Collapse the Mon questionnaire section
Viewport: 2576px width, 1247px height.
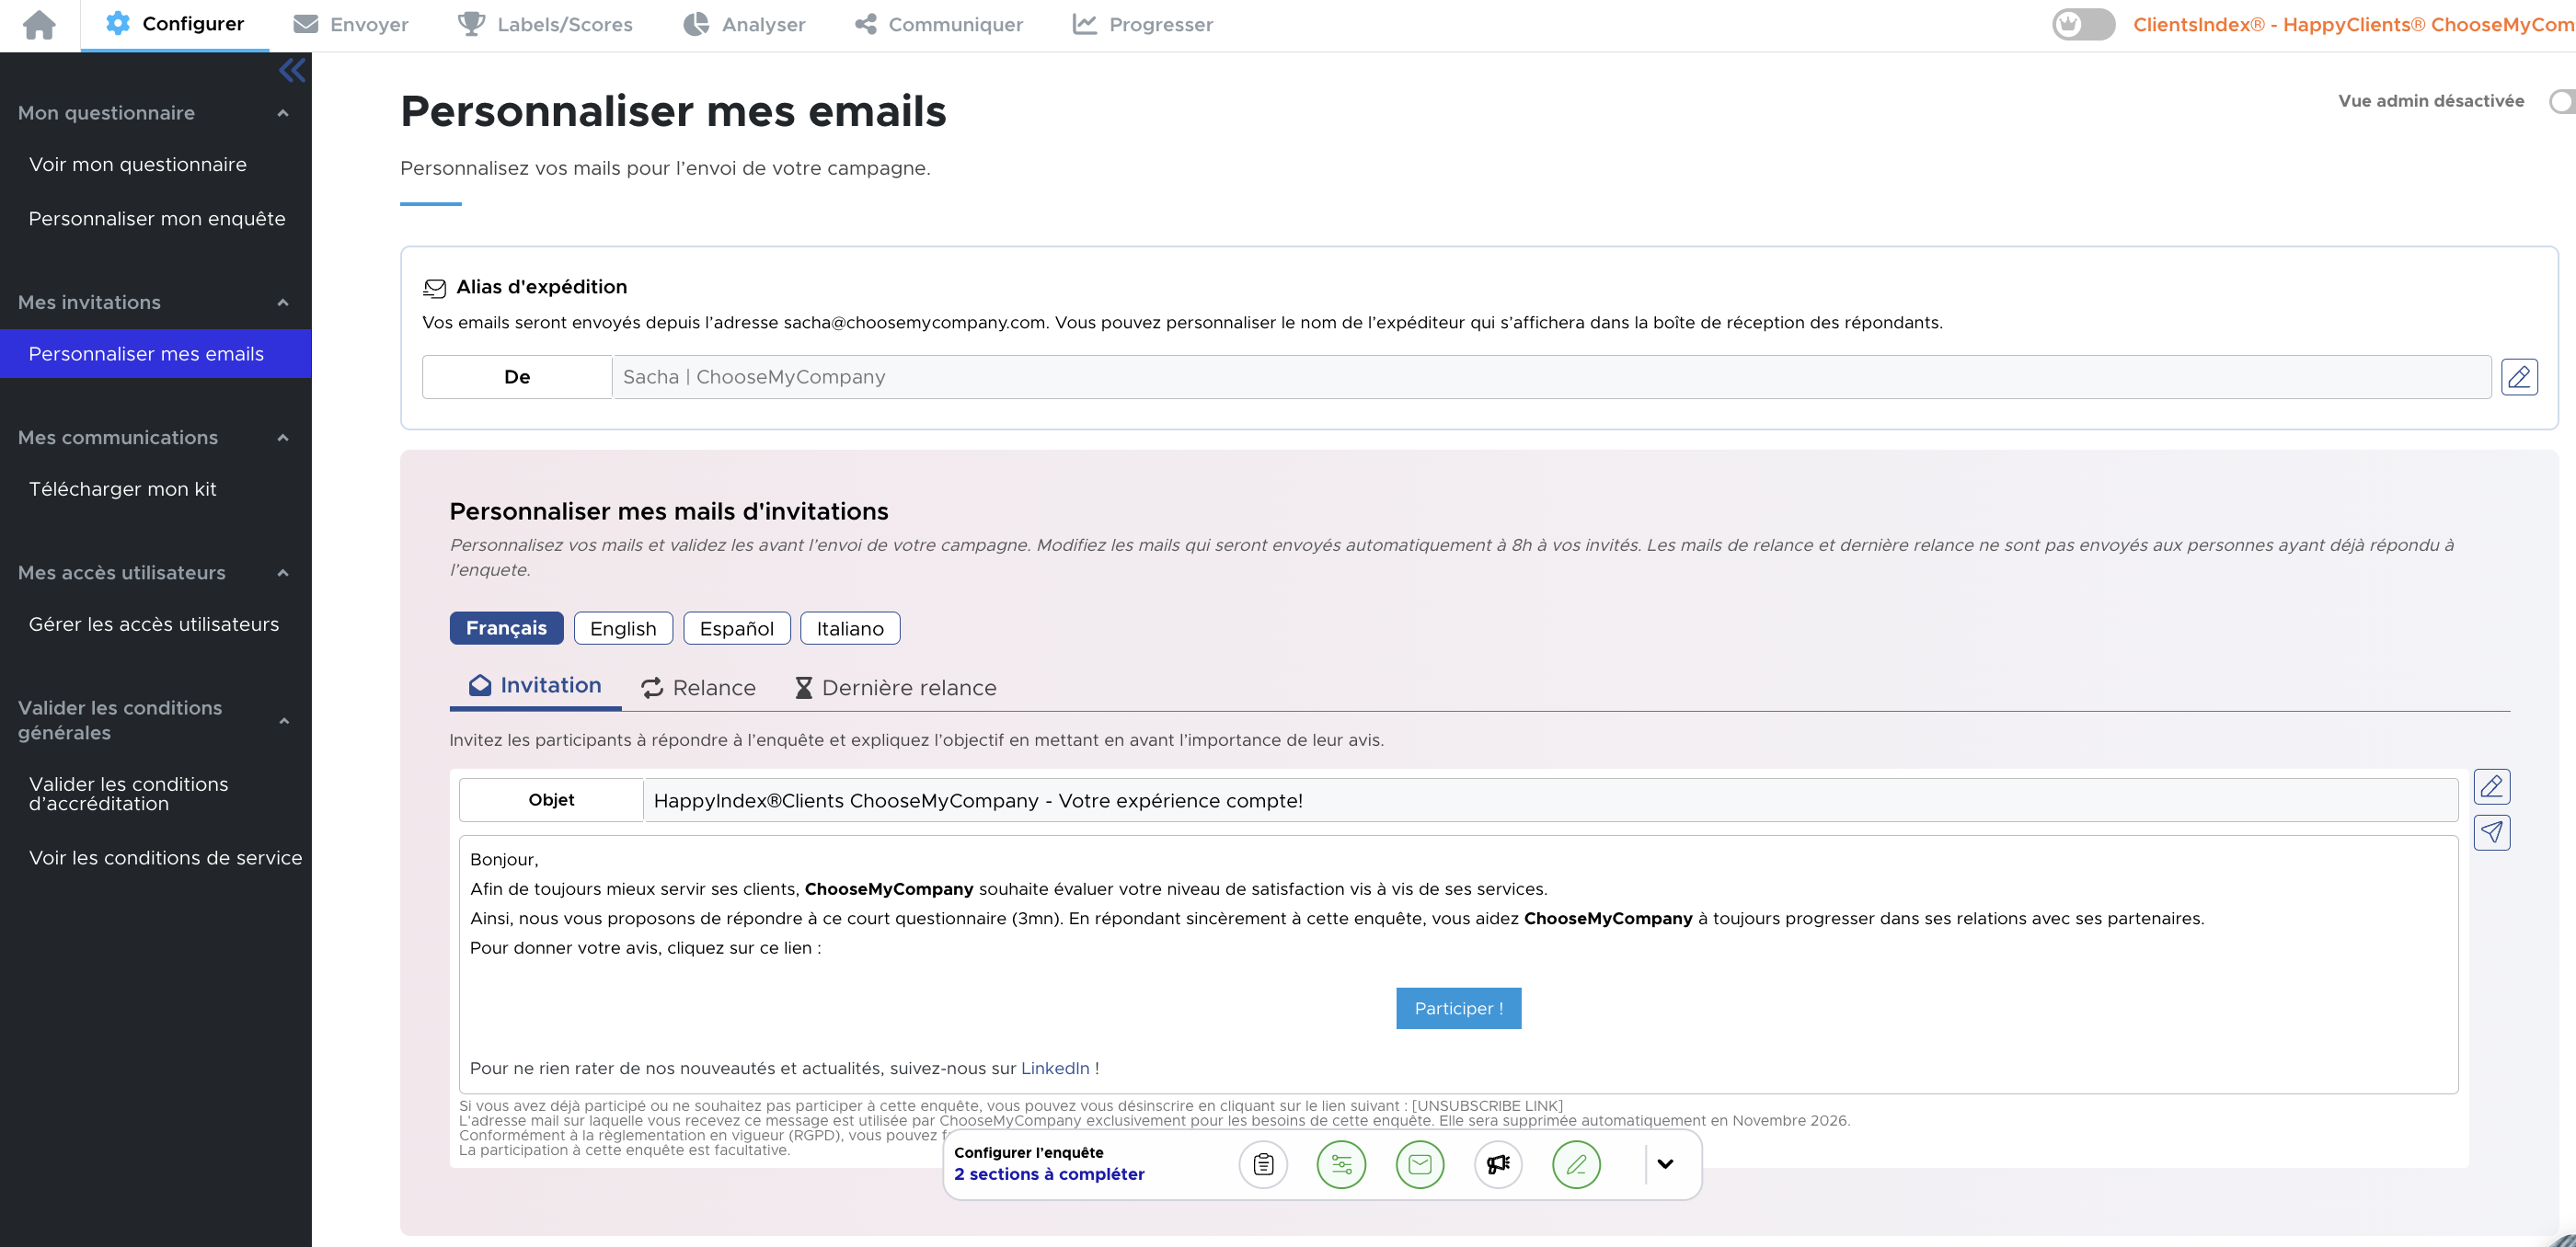(283, 113)
